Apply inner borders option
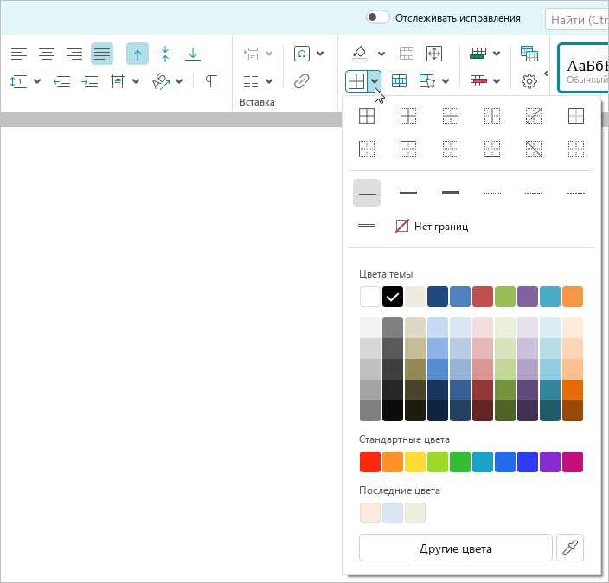The height and width of the screenshot is (583, 609). tap(408, 116)
